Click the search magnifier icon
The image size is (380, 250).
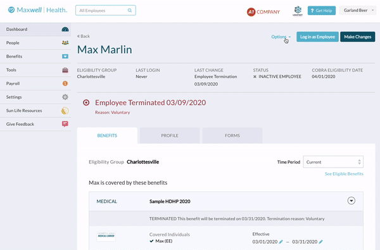point(130,10)
